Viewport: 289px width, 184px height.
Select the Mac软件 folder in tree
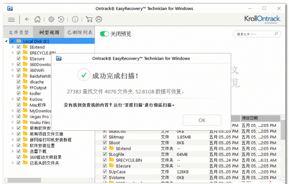pyautogui.click(x=38, y=105)
